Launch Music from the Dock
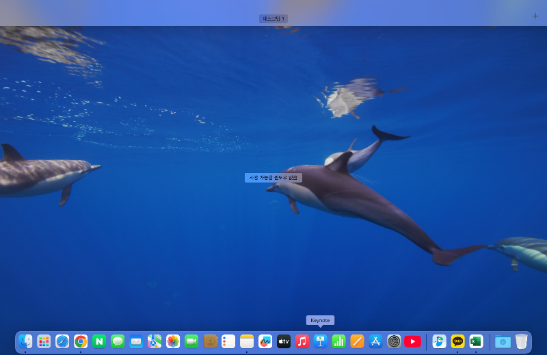The image size is (547, 355). [x=302, y=341]
